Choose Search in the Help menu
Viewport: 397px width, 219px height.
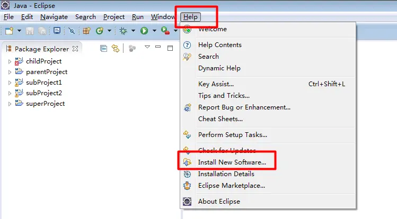click(268, 57)
